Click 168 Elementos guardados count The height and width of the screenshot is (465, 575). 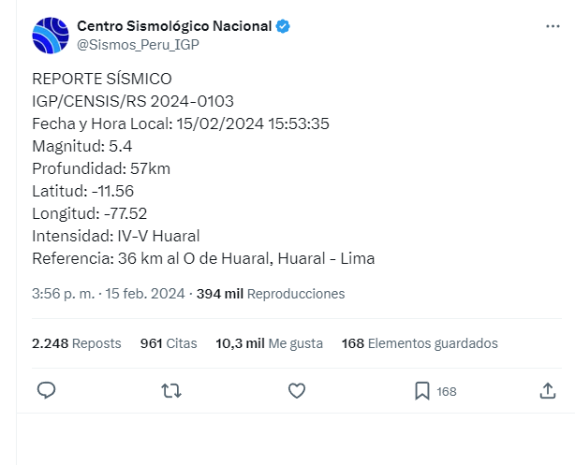pos(420,343)
